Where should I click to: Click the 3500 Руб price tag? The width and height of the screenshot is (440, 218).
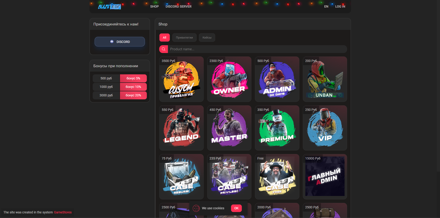168,61
